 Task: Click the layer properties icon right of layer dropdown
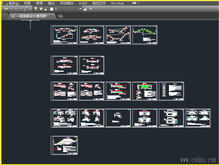pyautogui.click(x=85, y=9)
